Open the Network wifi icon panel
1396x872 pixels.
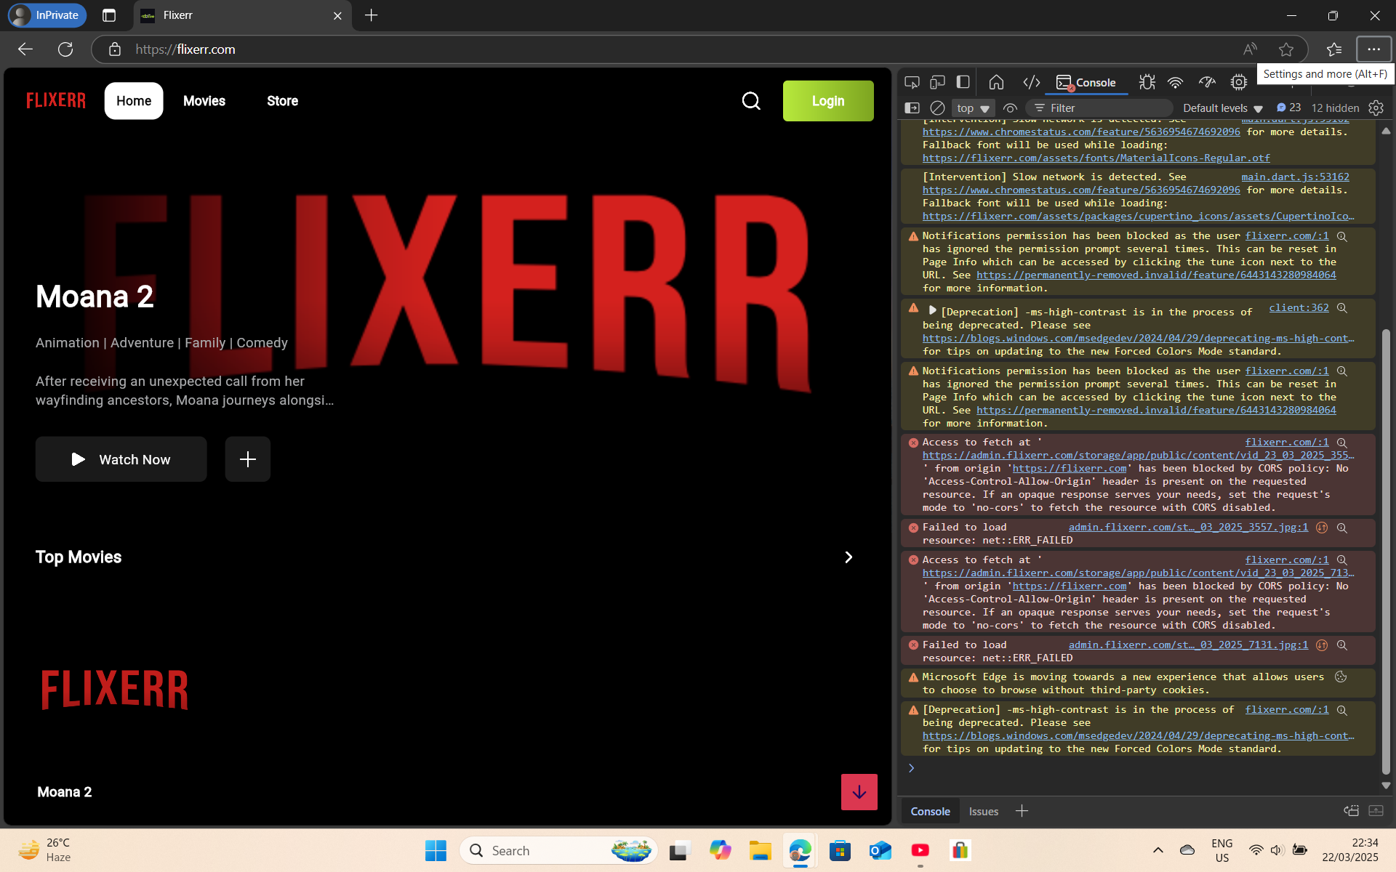[1175, 82]
